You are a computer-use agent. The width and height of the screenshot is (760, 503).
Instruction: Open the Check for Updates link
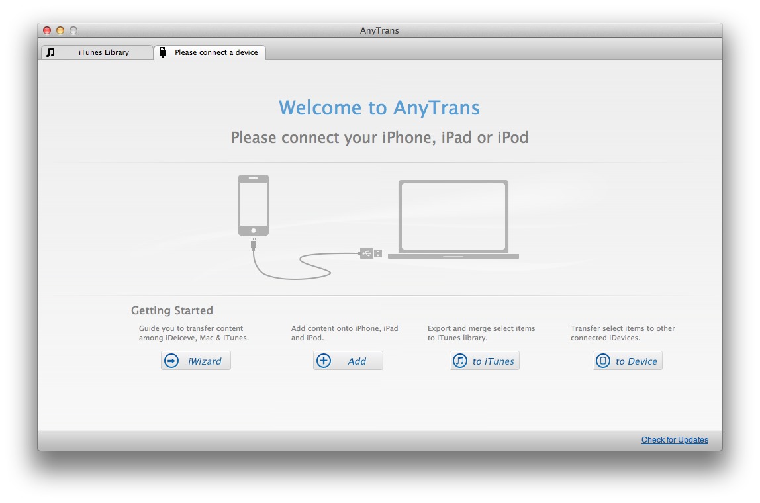coord(675,440)
